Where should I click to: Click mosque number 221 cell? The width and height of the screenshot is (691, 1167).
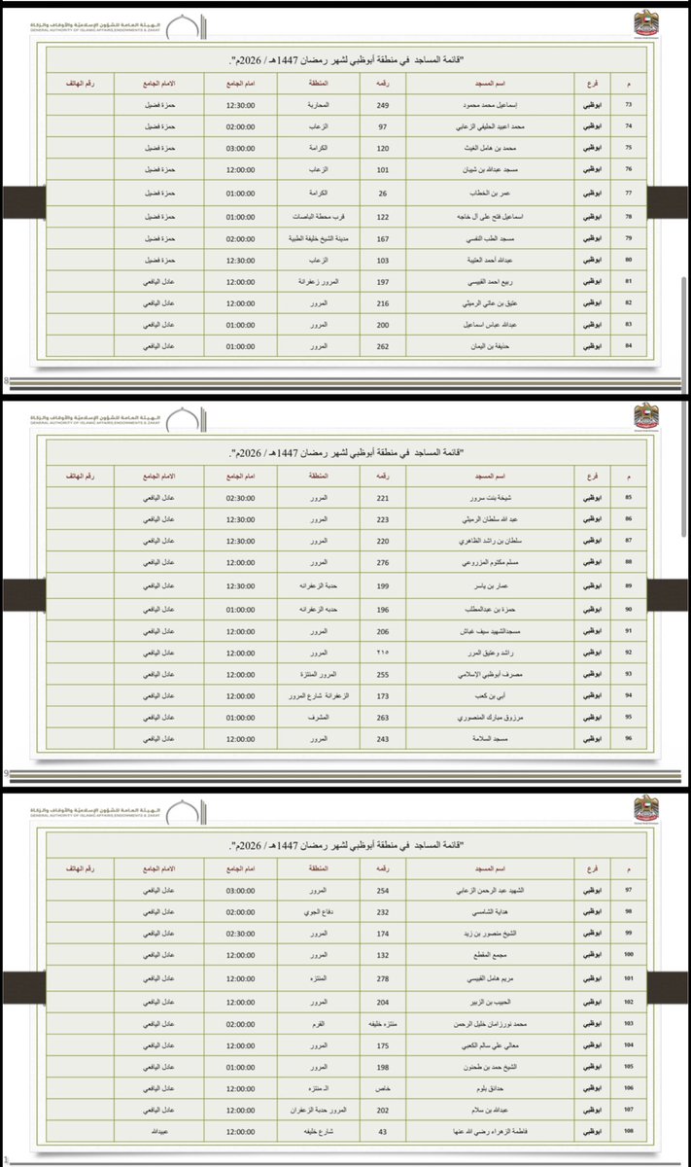(x=383, y=499)
